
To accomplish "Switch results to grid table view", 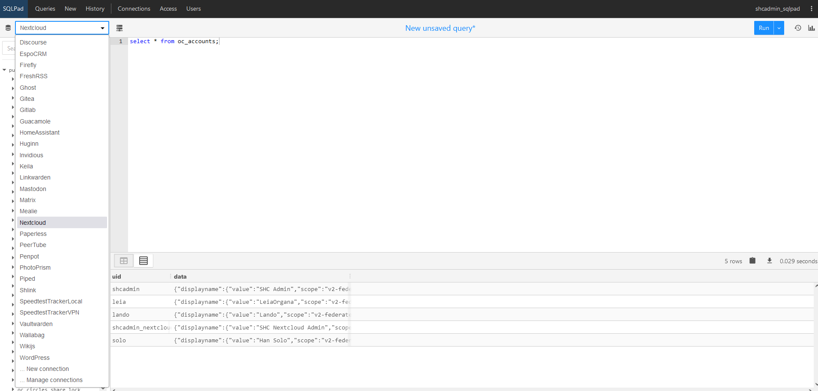I will click(124, 261).
